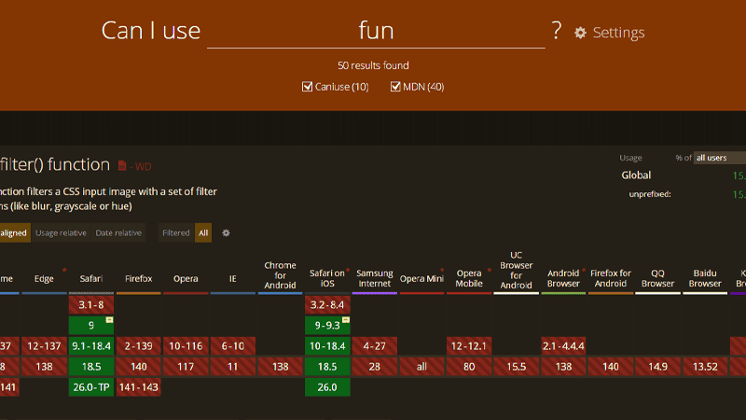Select Opera 117 version cell
The height and width of the screenshot is (420, 746).
click(186, 367)
